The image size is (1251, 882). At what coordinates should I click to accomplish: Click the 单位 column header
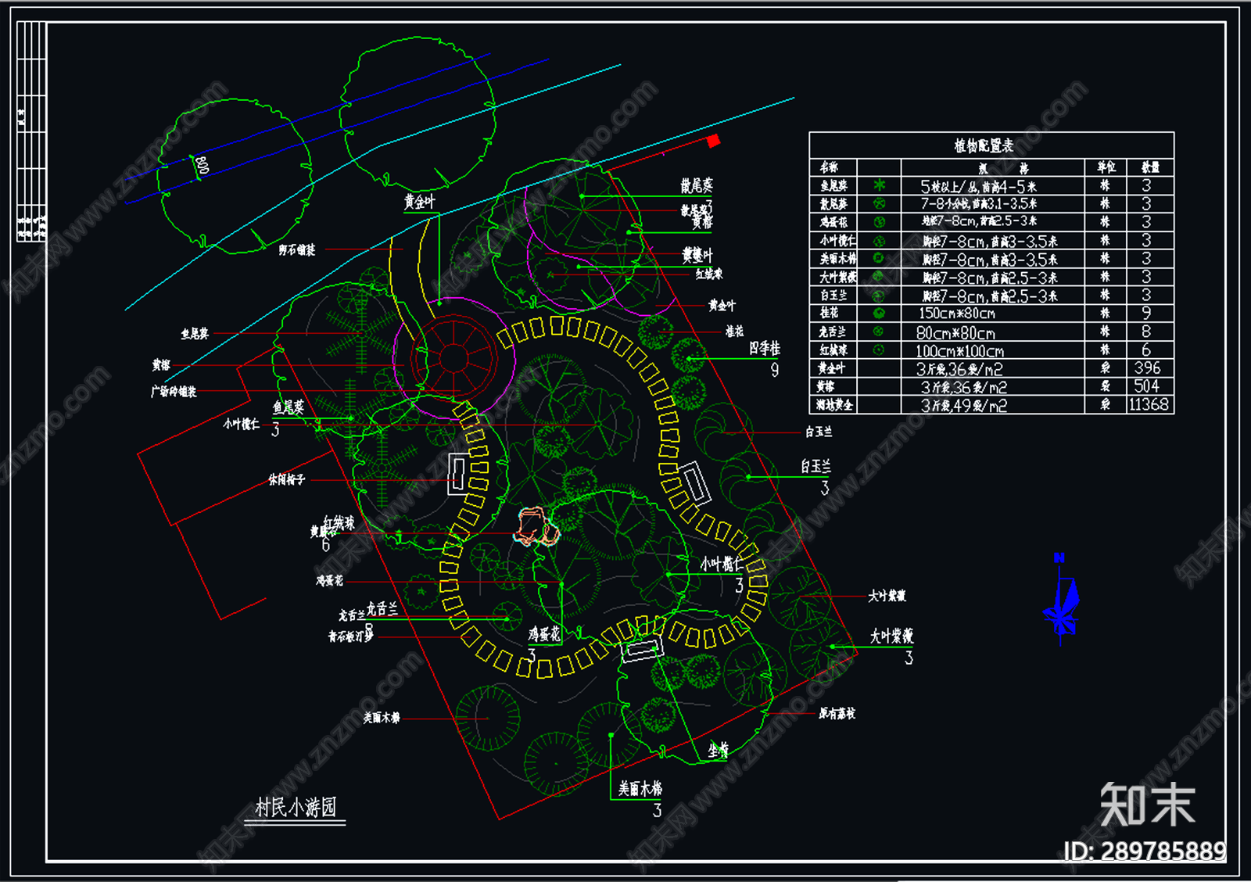click(1106, 167)
